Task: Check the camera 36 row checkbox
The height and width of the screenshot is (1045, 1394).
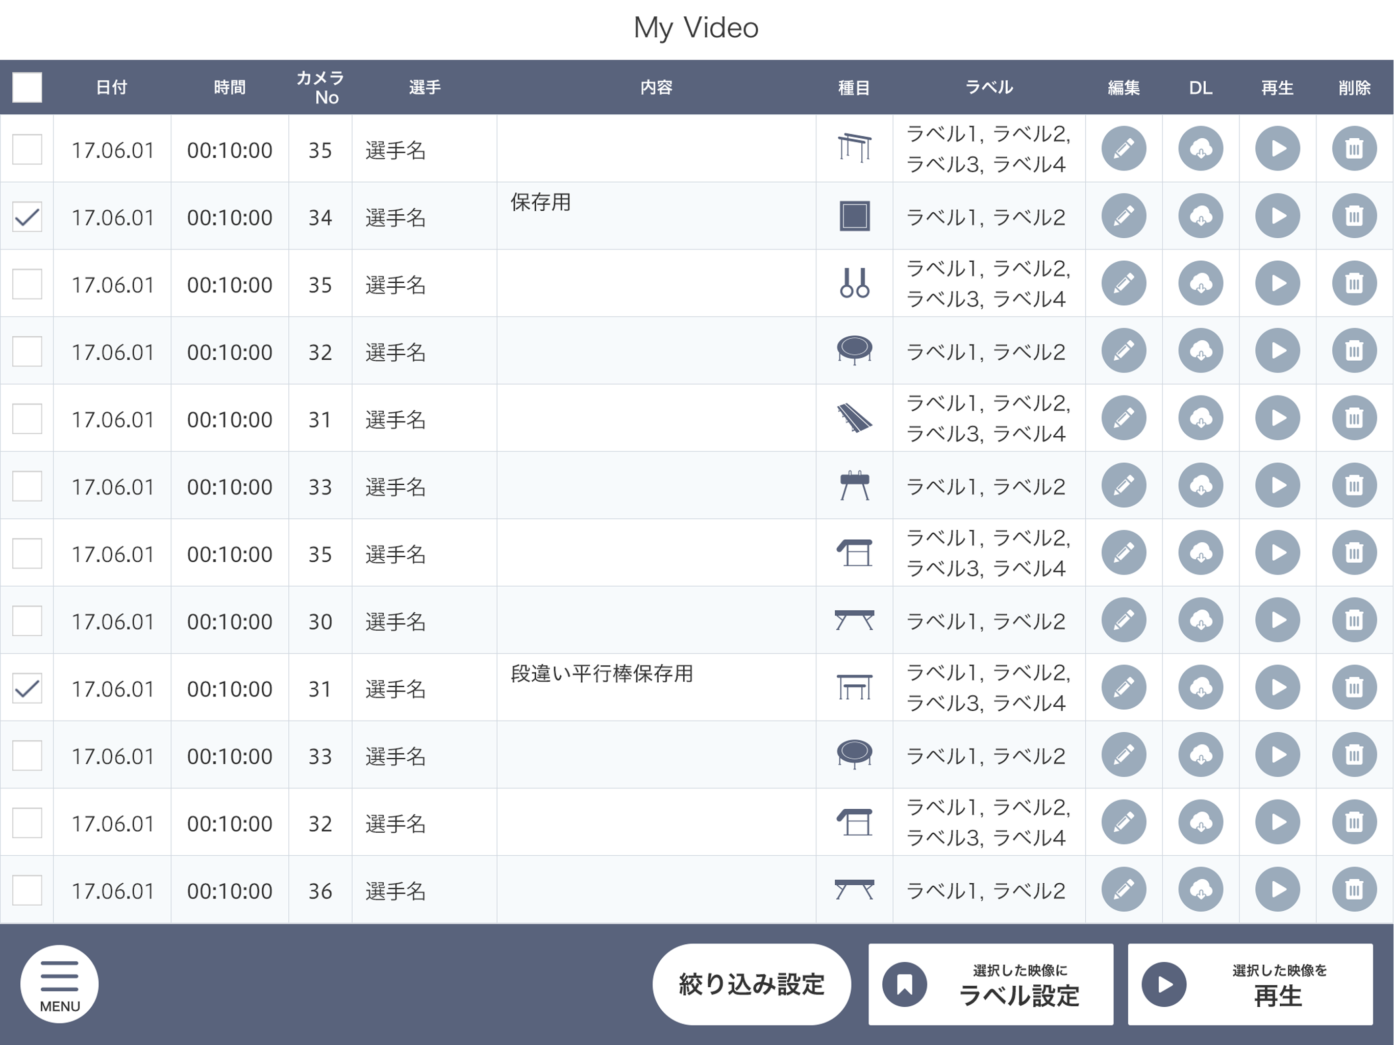Action: pyautogui.click(x=27, y=890)
